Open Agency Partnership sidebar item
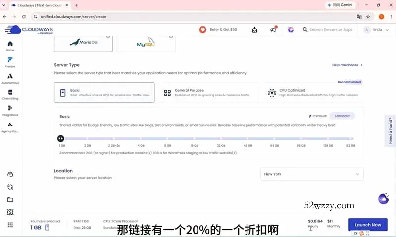This screenshot has height=237, width=396. pyautogui.click(x=10, y=127)
